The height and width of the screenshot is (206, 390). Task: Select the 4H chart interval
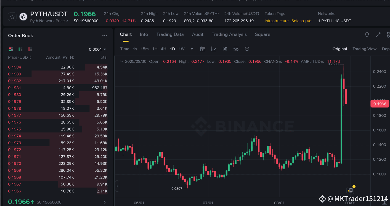[164, 49]
